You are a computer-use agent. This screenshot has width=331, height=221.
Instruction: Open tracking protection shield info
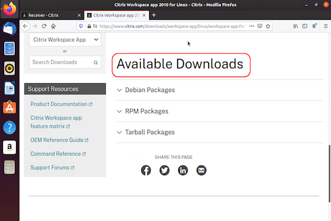(81, 26)
